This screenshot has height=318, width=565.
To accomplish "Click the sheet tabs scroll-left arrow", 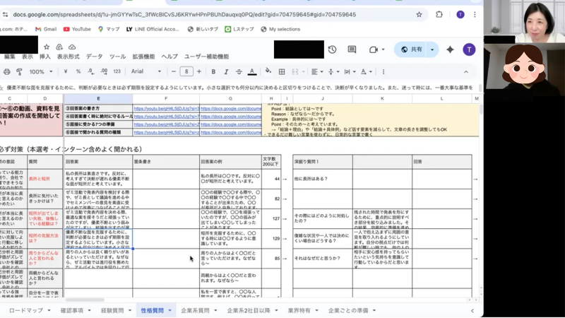I will 472,310.
